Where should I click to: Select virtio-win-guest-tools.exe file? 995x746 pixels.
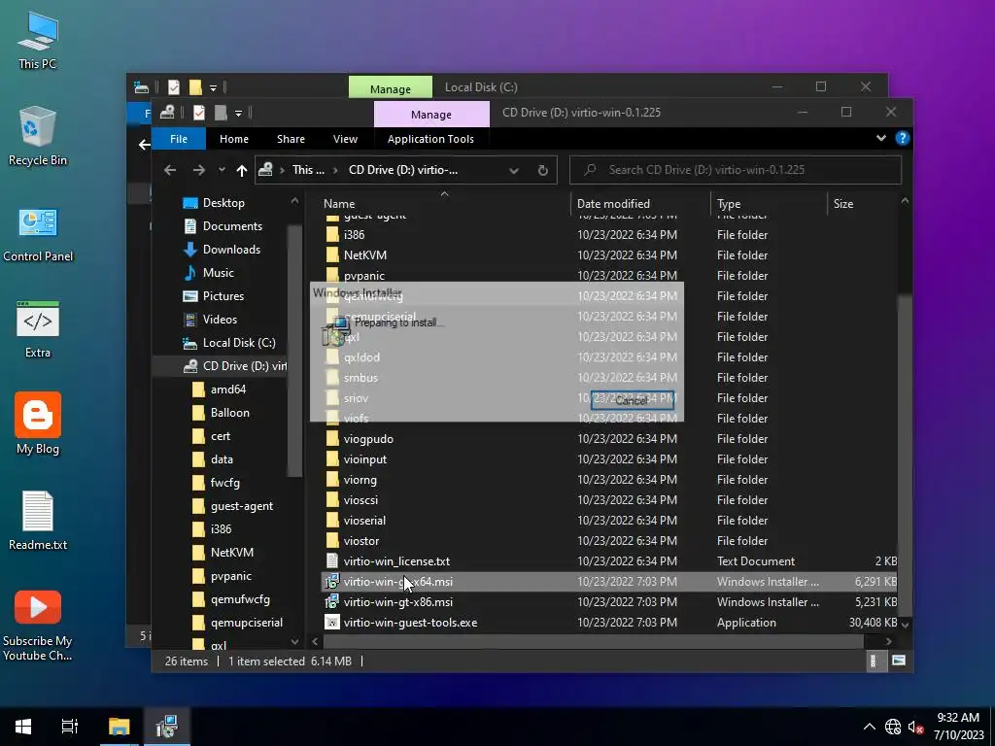pos(410,623)
